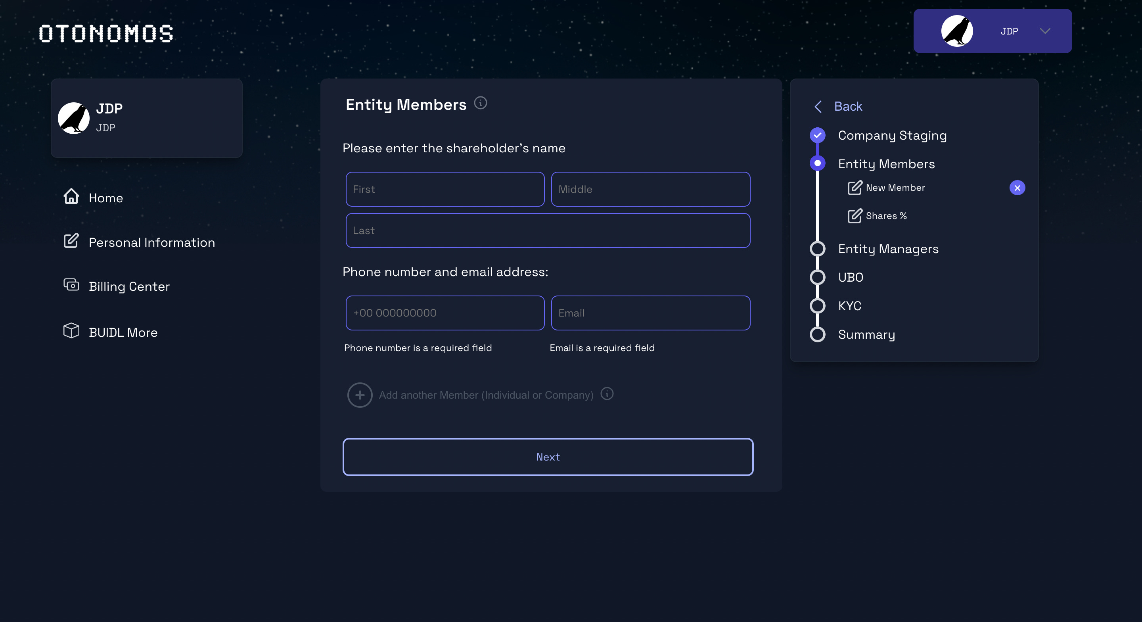Click the edit icon next to Shares %
The width and height of the screenshot is (1142, 622).
(854, 216)
